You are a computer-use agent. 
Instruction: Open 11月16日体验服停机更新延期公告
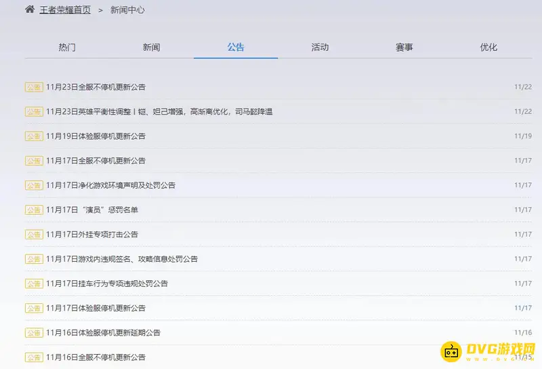tap(103, 332)
